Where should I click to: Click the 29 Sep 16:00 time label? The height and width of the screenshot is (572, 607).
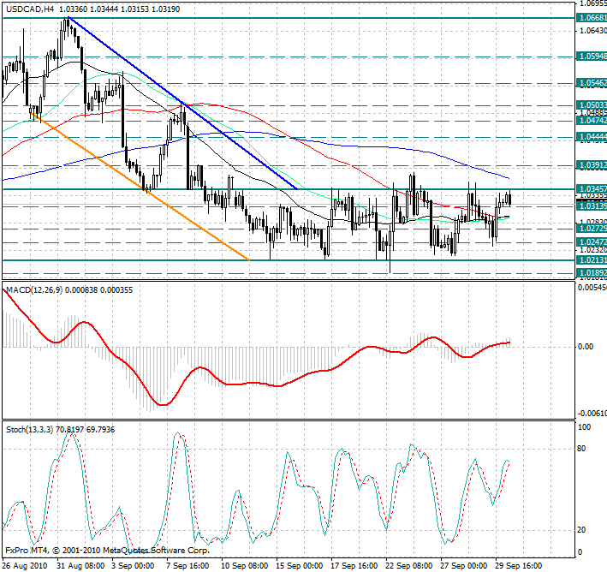519,566
